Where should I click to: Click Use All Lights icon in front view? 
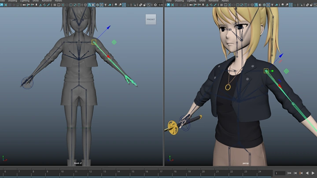click(x=106, y=5)
